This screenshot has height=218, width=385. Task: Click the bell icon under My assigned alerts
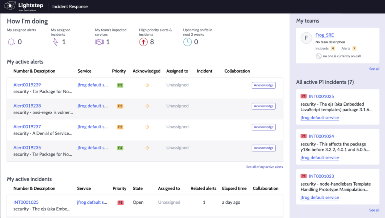tap(11, 42)
